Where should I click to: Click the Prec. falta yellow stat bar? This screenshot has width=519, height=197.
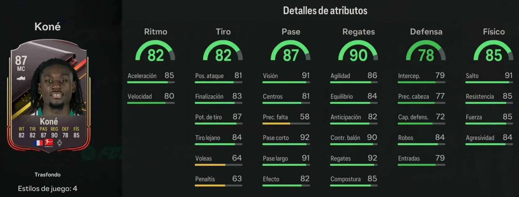coord(286,124)
